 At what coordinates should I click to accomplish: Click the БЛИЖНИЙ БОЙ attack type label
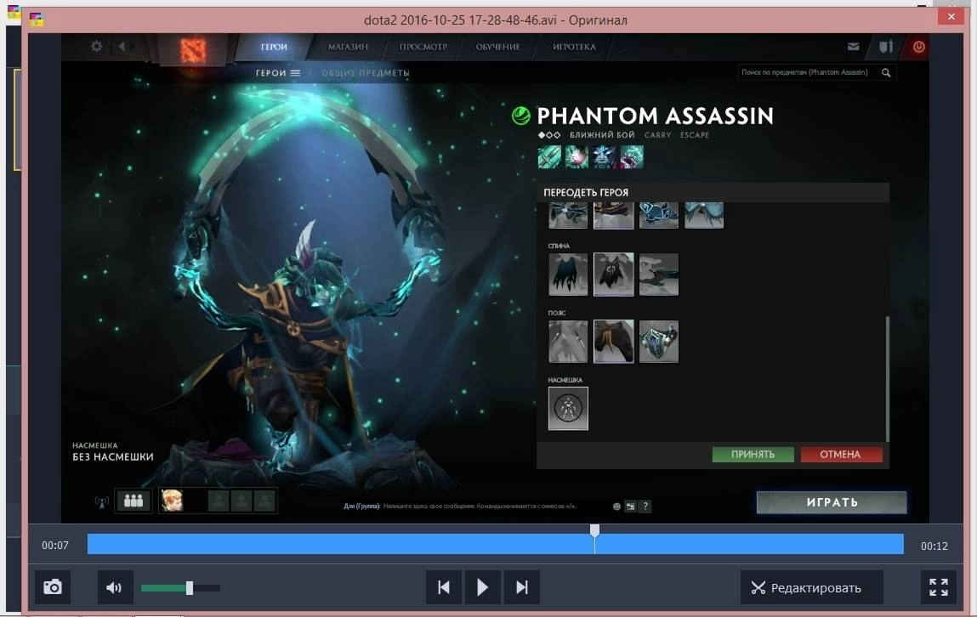point(602,135)
